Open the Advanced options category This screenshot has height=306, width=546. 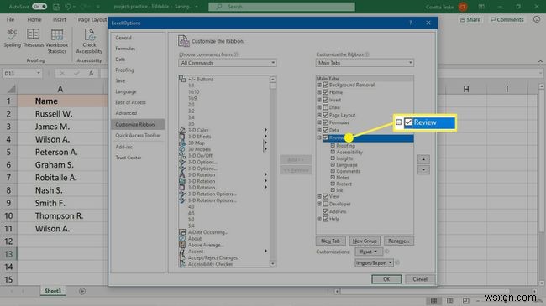tap(126, 113)
